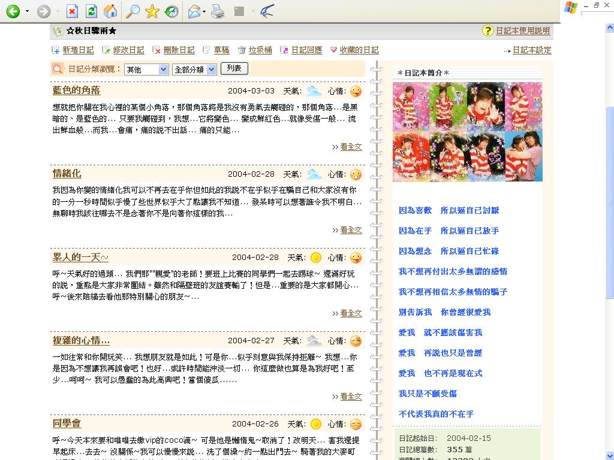The image size is (614, 460).
Task: Click the Print printer icon
Action: 218,11
